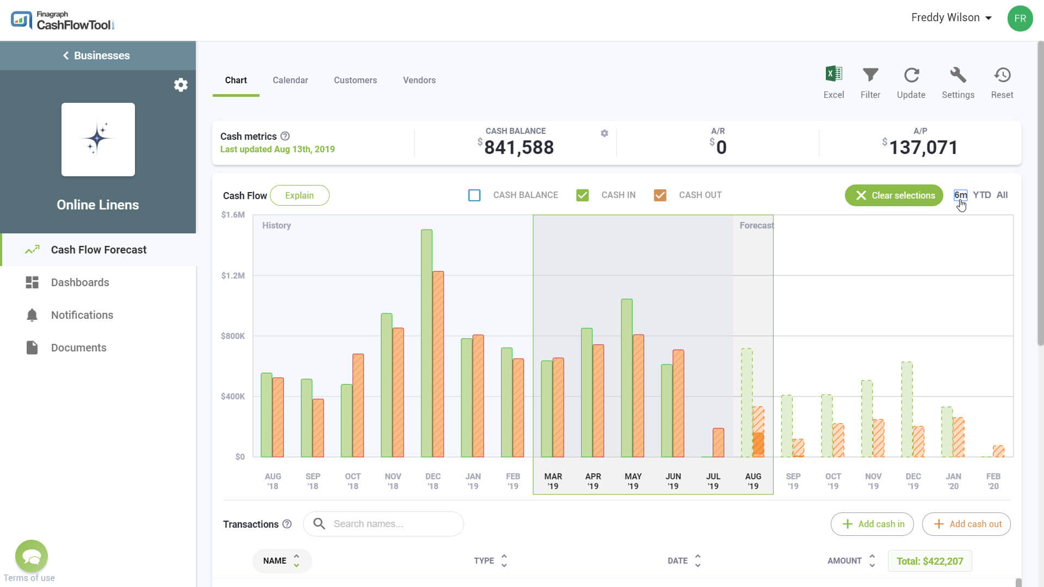The height and width of the screenshot is (587, 1044).
Task: Click the Dashboards grid icon
Action: pyautogui.click(x=32, y=282)
